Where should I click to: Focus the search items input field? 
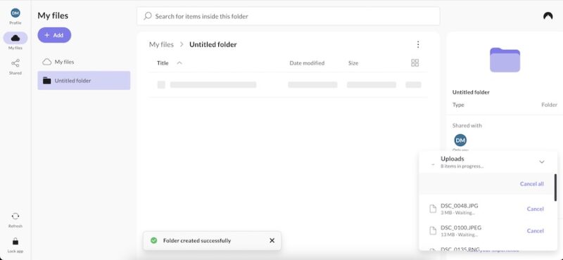[289, 16]
